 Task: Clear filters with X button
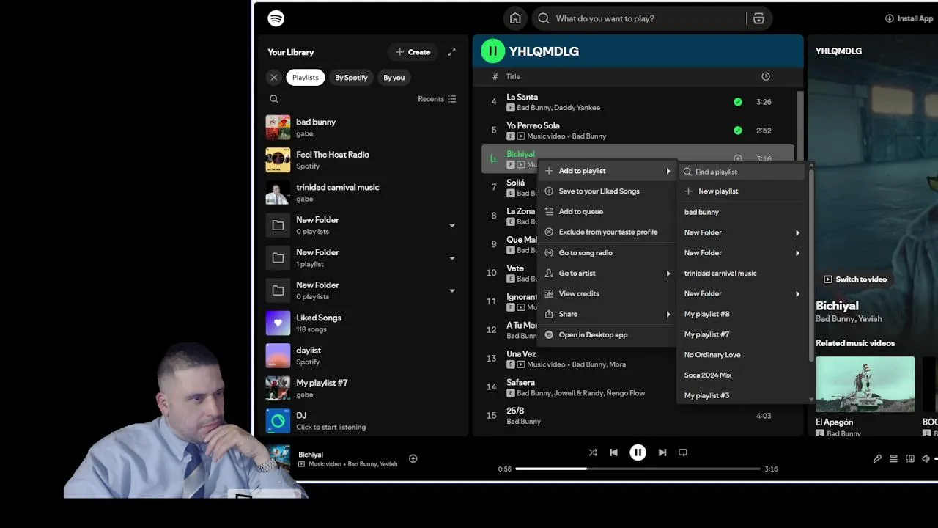(x=274, y=77)
